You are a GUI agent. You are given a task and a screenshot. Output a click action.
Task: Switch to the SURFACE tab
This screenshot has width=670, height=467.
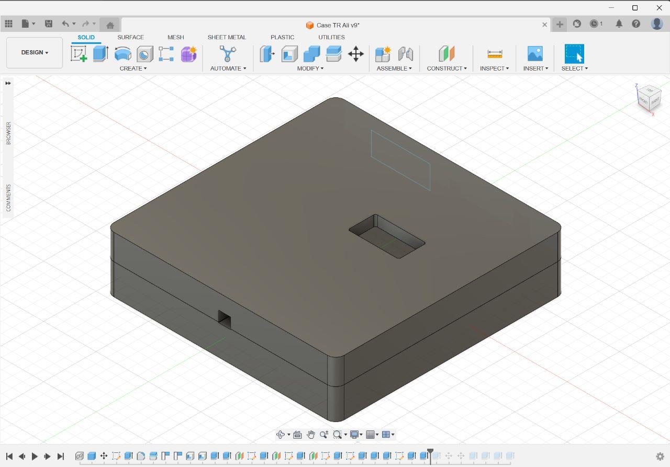pyautogui.click(x=130, y=37)
